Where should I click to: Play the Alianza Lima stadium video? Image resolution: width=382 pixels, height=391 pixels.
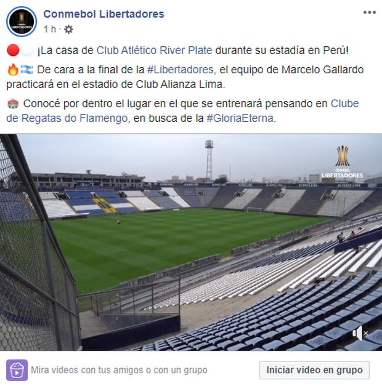tap(191, 243)
